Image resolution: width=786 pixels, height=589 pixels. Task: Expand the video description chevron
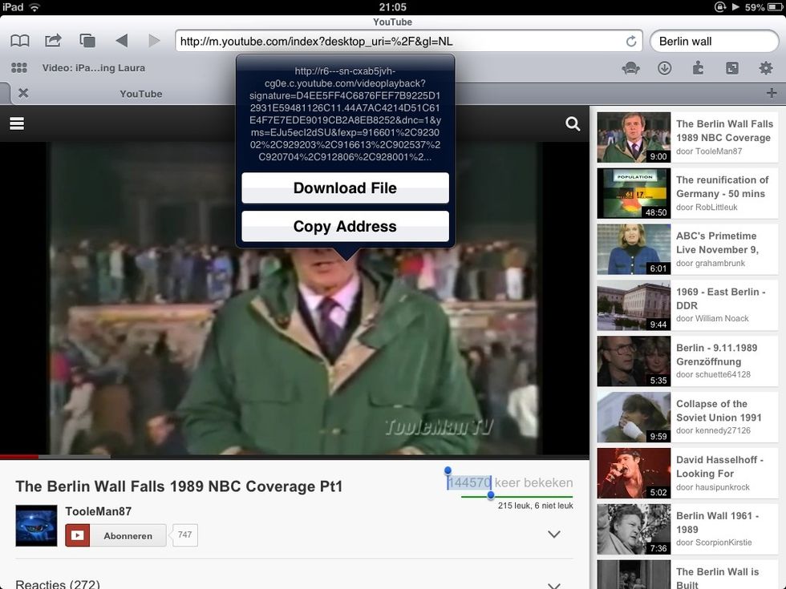(x=553, y=533)
